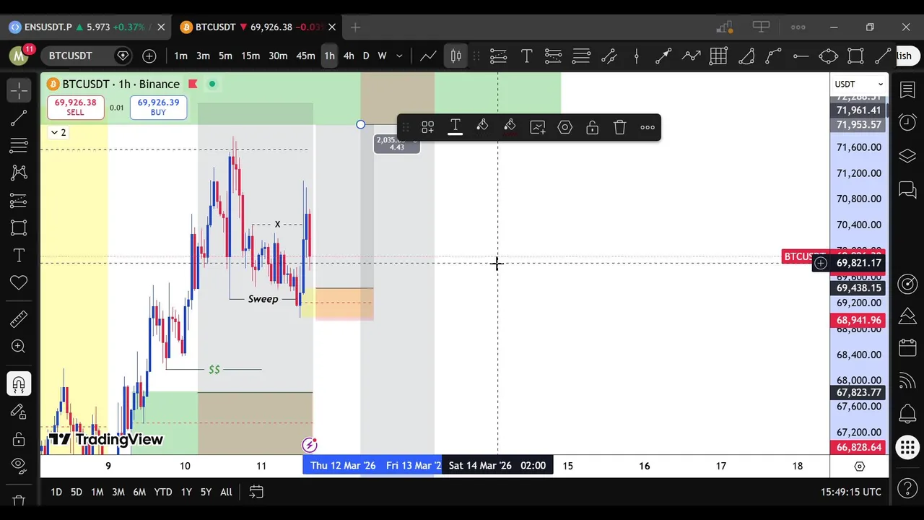Set the range to 3M
Image resolution: width=924 pixels, height=520 pixels.
118,493
